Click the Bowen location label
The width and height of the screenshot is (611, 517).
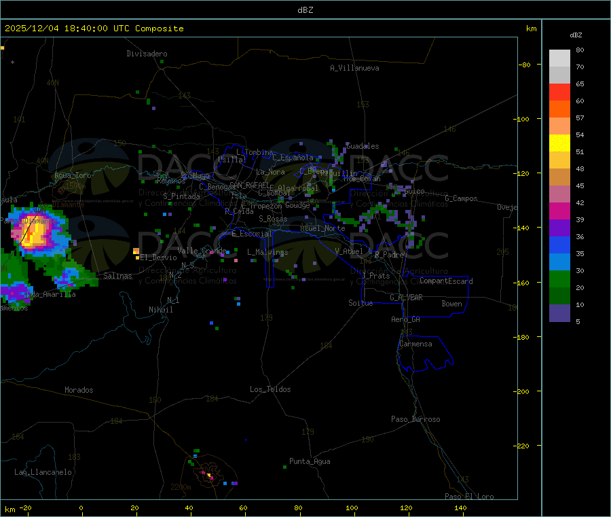pos(451,304)
